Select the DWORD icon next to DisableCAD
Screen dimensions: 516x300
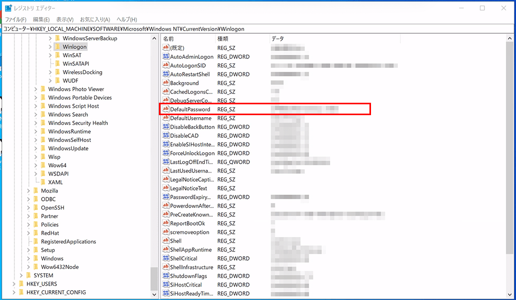coord(166,135)
